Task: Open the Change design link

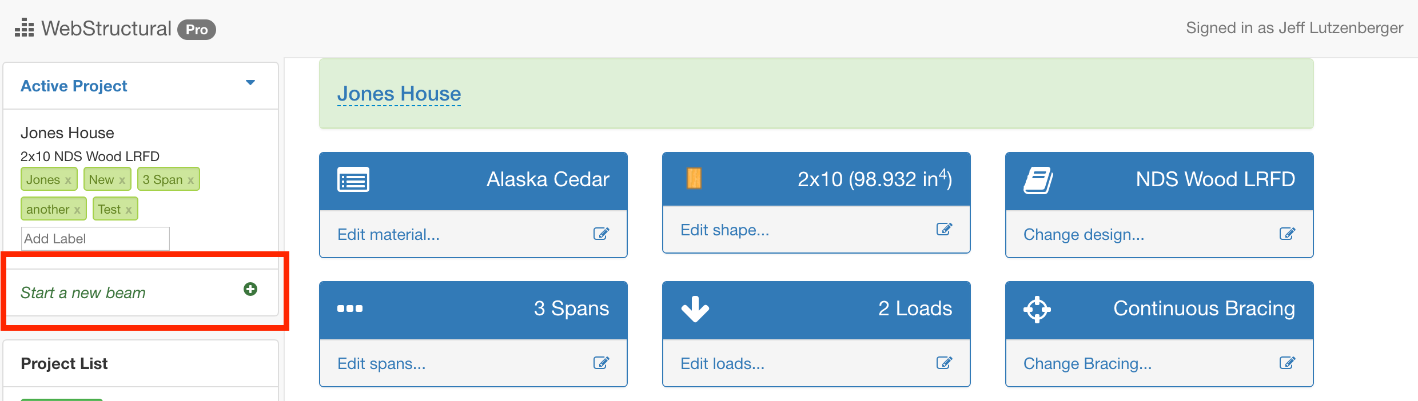Action: tap(1084, 234)
